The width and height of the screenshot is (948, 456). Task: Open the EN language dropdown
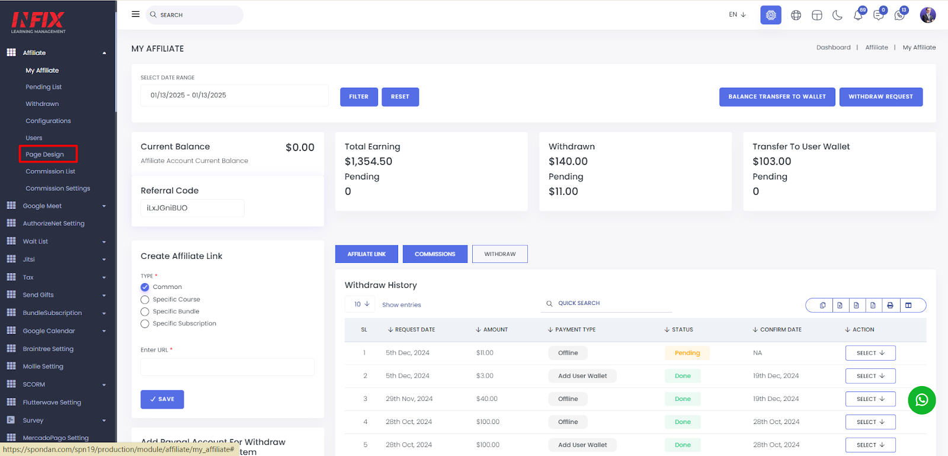pos(738,15)
